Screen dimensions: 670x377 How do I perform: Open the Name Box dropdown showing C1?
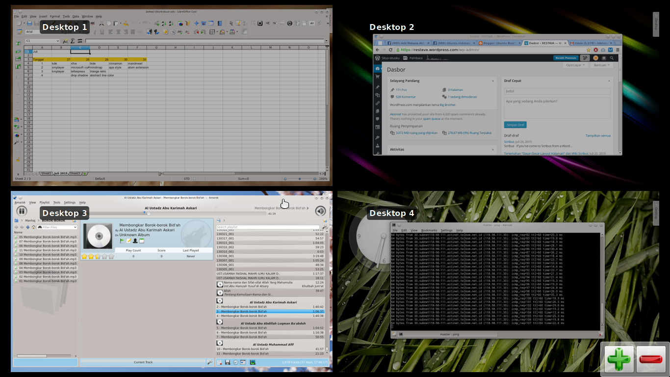(x=58, y=41)
